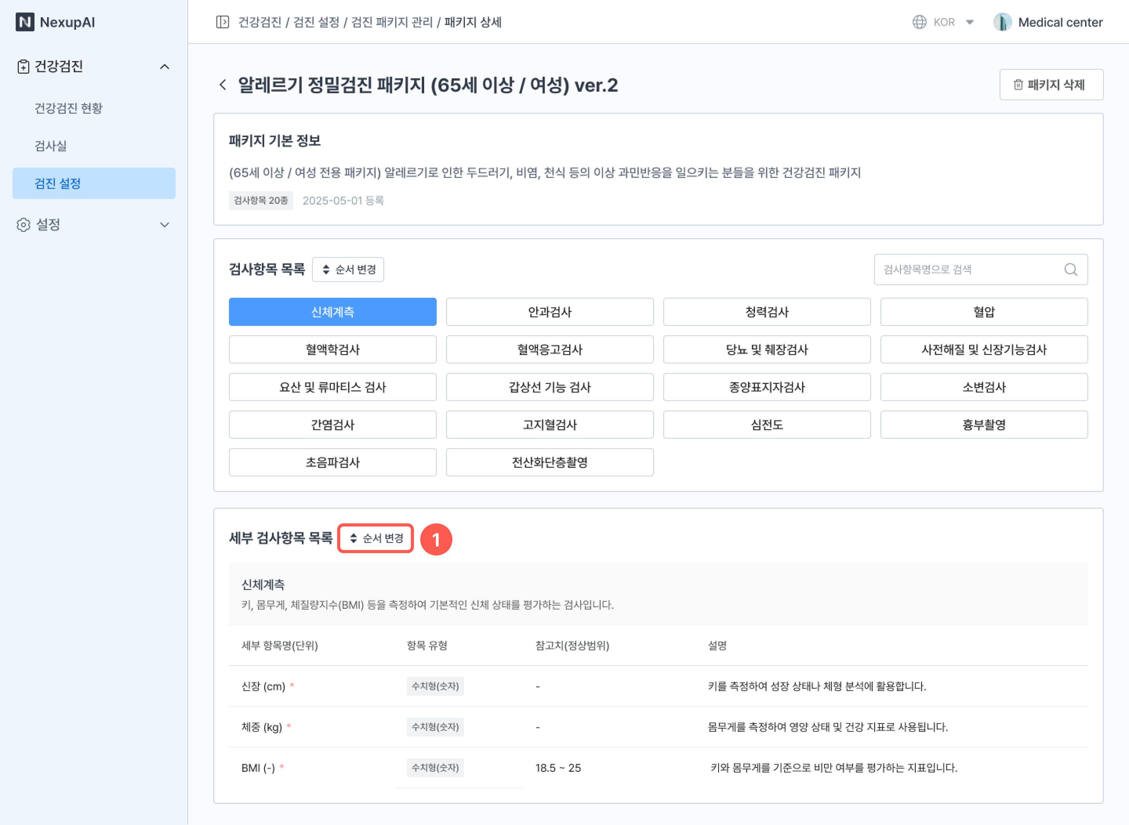Screen dimensions: 1129x825
Task: Click the globe language icon
Action: pyautogui.click(x=919, y=22)
